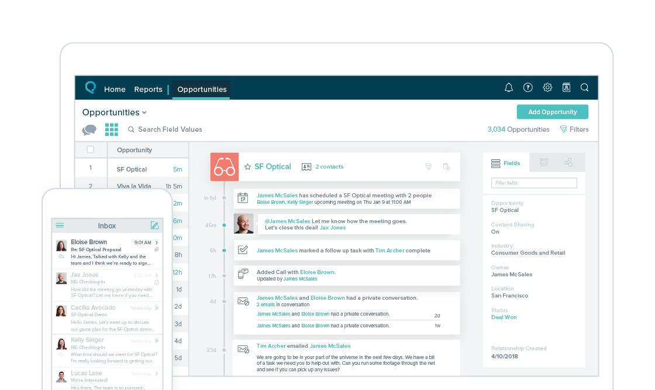Click the @James McSales mention in the comment

pyautogui.click(x=287, y=221)
